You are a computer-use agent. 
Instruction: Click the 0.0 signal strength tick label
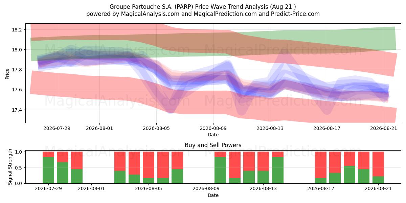[x=19, y=183]
